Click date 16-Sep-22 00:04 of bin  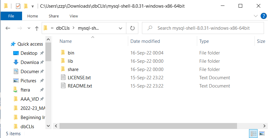pos(147,53)
